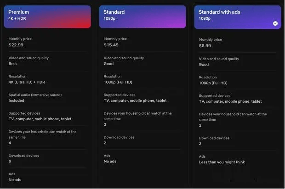This screenshot has width=285, height=189.
Task: Click "No ads" in the Standard plan
Action: point(110,161)
